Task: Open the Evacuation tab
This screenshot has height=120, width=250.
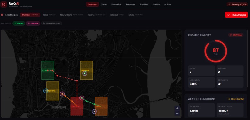Action: pyautogui.click(x=116, y=4)
